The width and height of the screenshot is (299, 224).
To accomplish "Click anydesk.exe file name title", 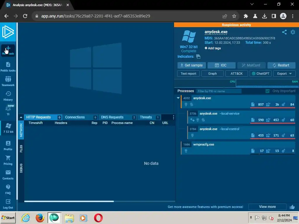I will tap(216, 32).
